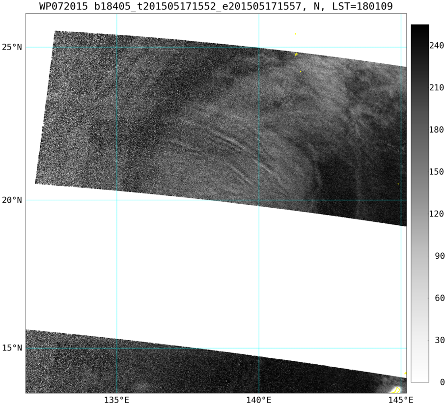Click the 15°N latitude label
Viewport: 447px width, 405px height.
[12, 348]
